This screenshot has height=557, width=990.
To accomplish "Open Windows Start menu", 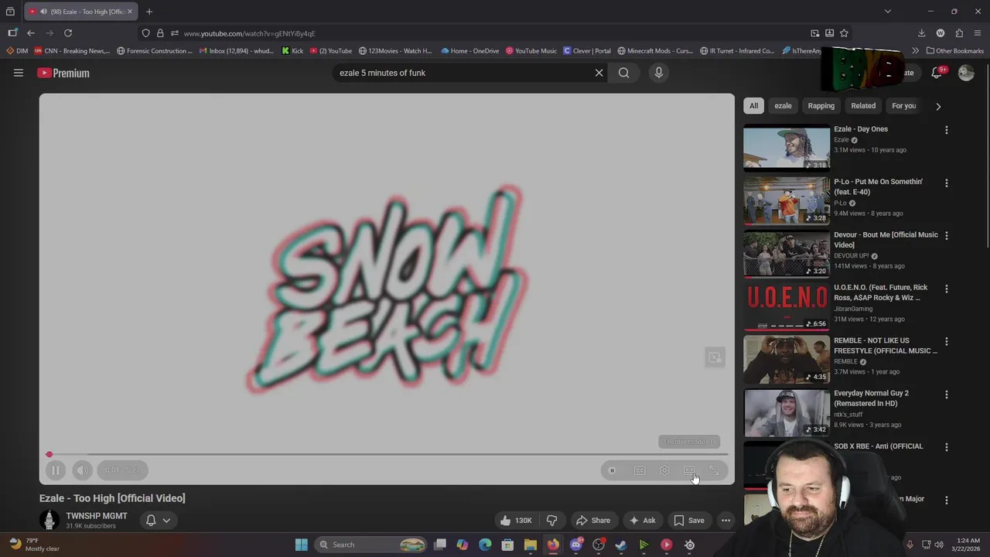I will (x=302, y=545).
